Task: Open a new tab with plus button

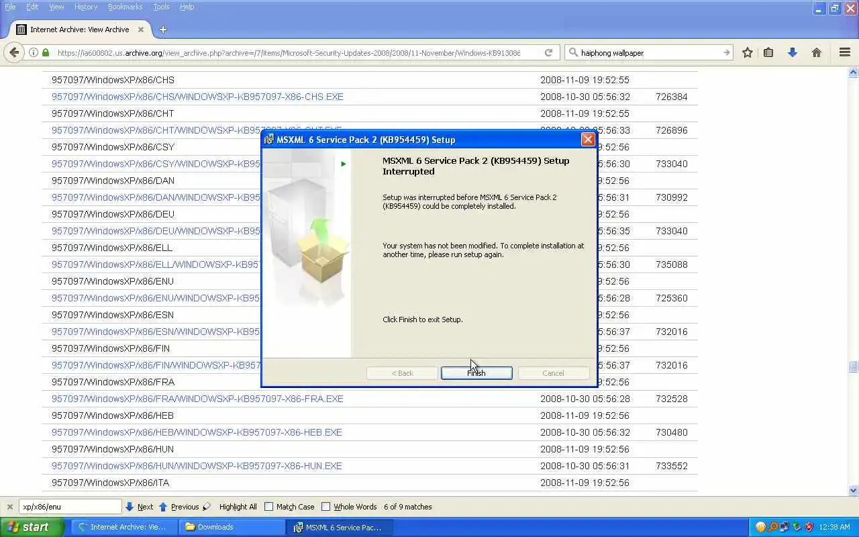Action: coord(163,30)
